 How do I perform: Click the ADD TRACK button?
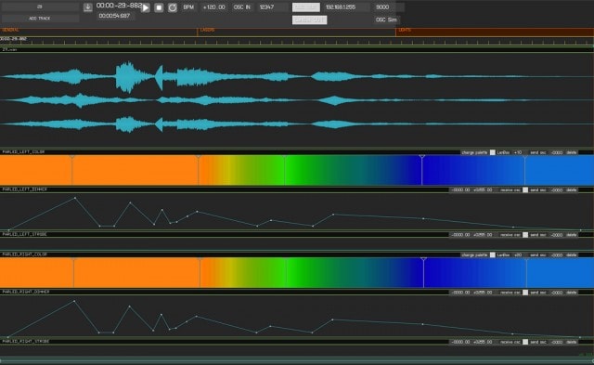[x=40, y=19]
